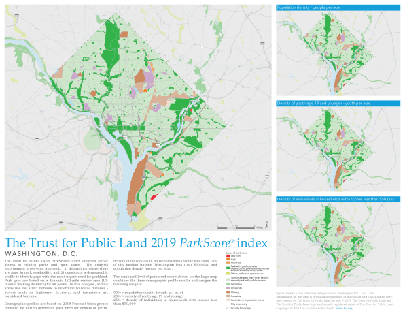405x314 pixels.
Task: Click the 'Vacant zero population areas' swatch
Action: coord(228,300)
